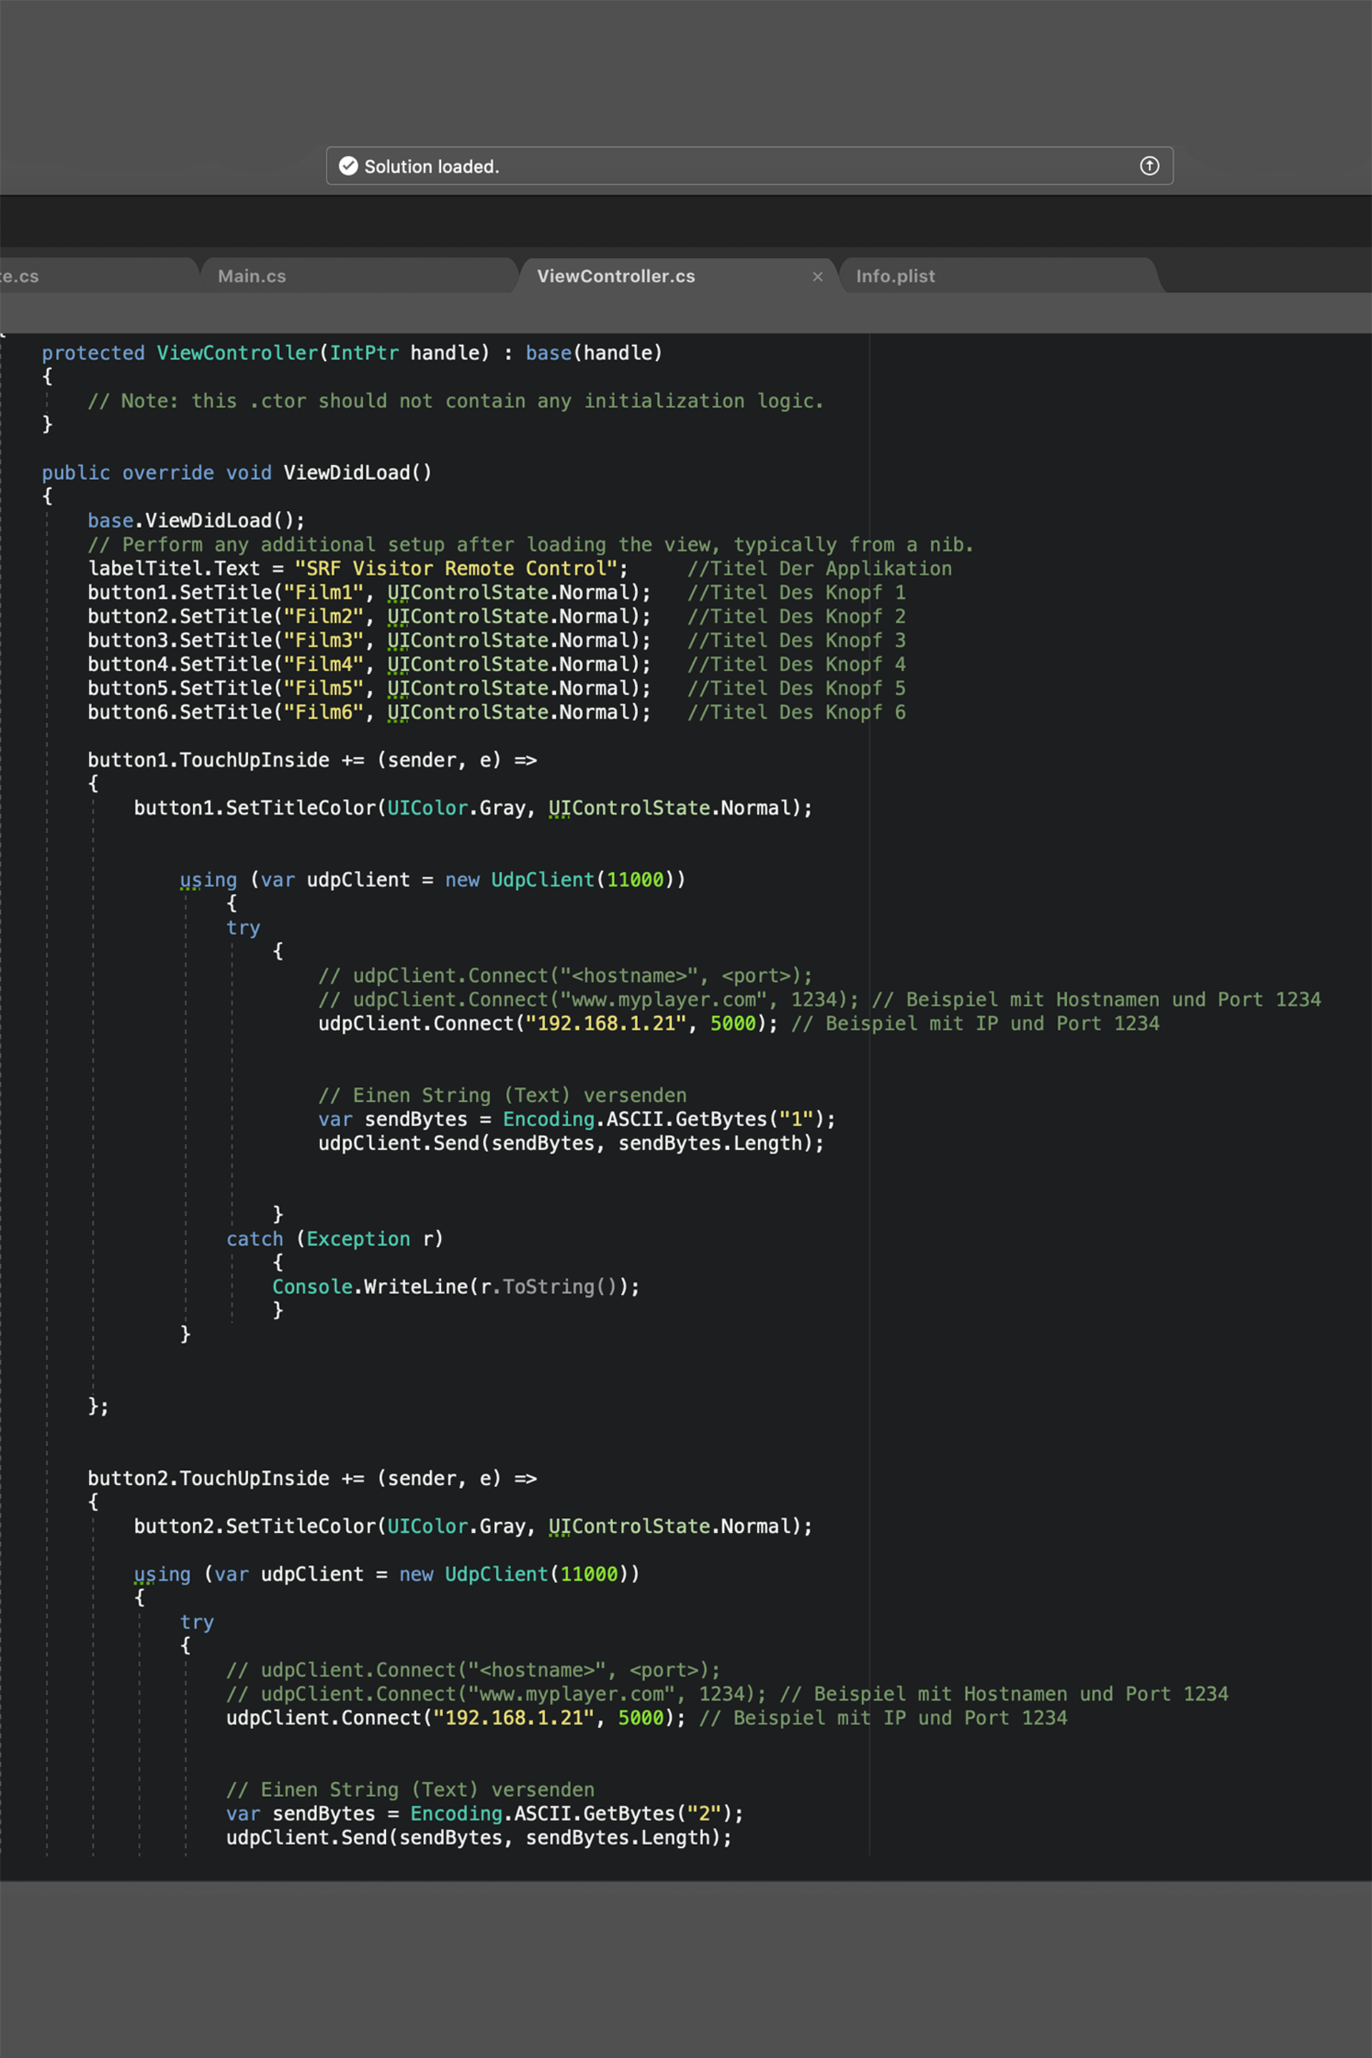
Task: Switch to the Main.cs tab
Action: tap(252, 277)
